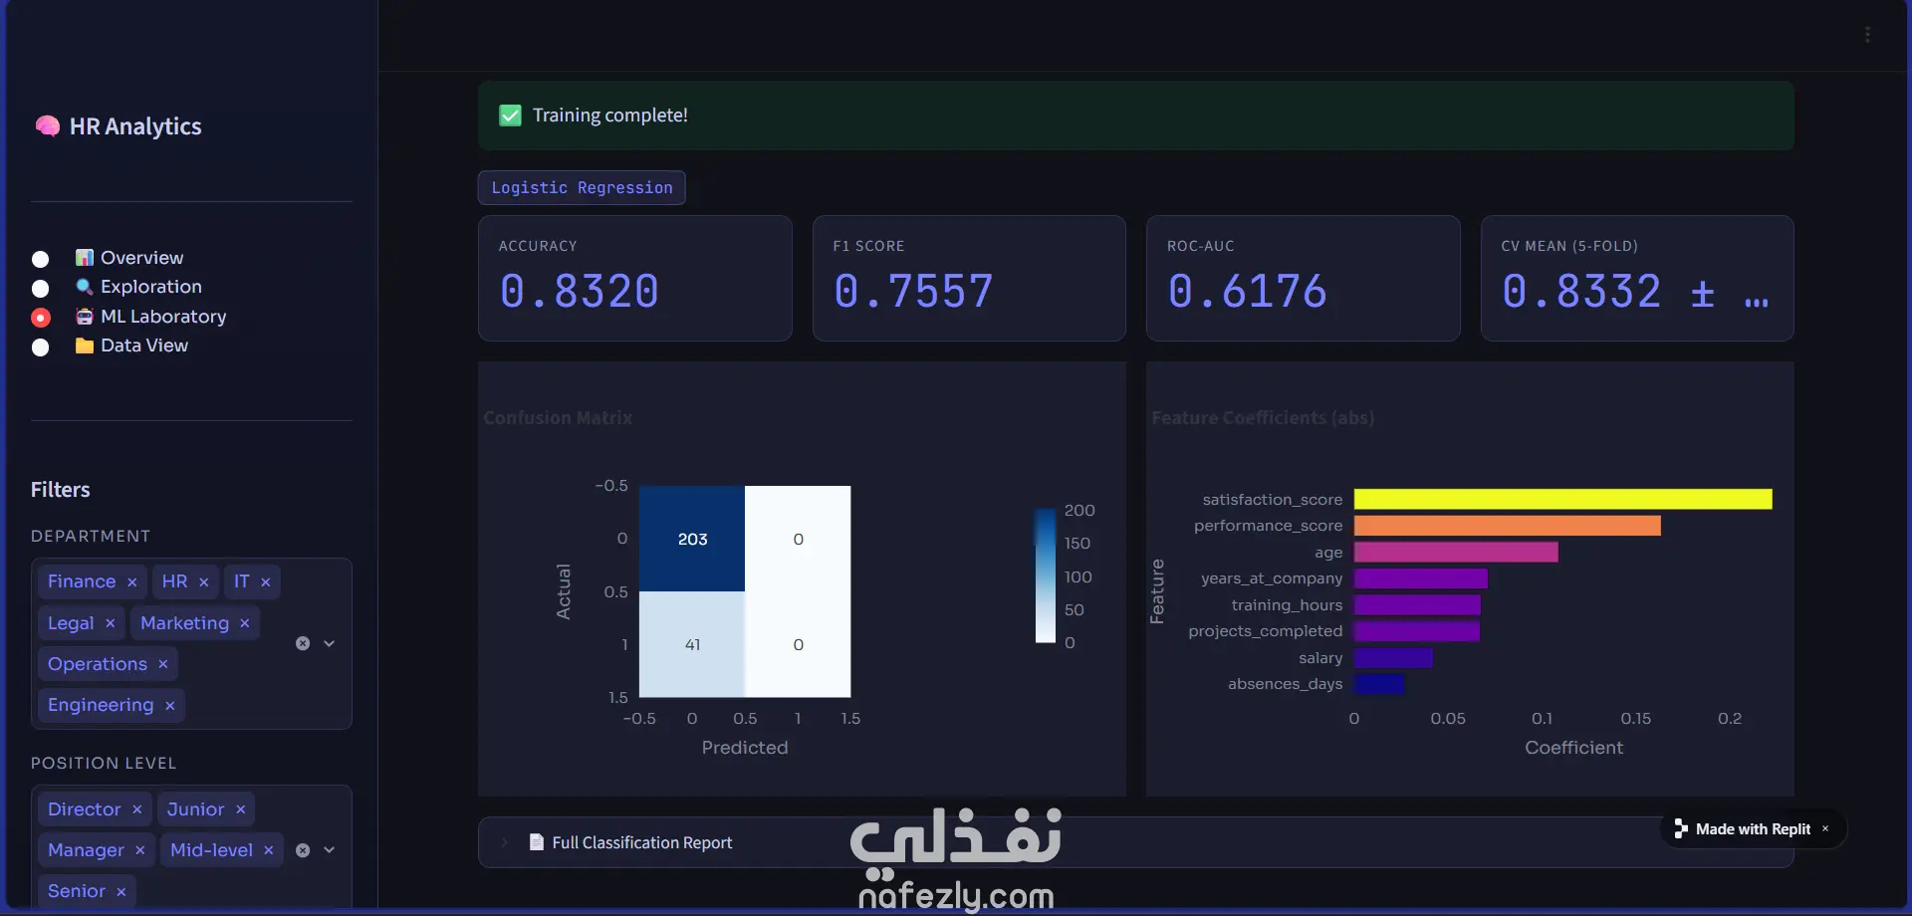Image resolution: width=1912 pixels, height=916 pixels.
Task: Click the Overview chart icon
Action: pyautogui.click(x=85, y=258)
